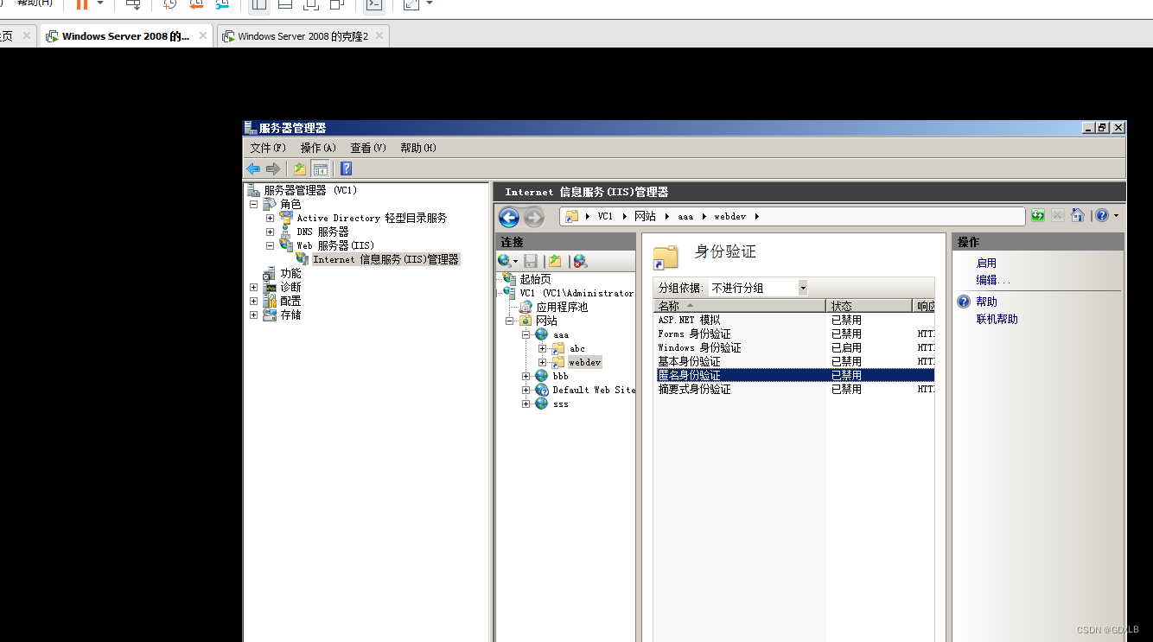Click the 启用 action link
Screen dimensions: 1153x642
click(x=986, y=263)
